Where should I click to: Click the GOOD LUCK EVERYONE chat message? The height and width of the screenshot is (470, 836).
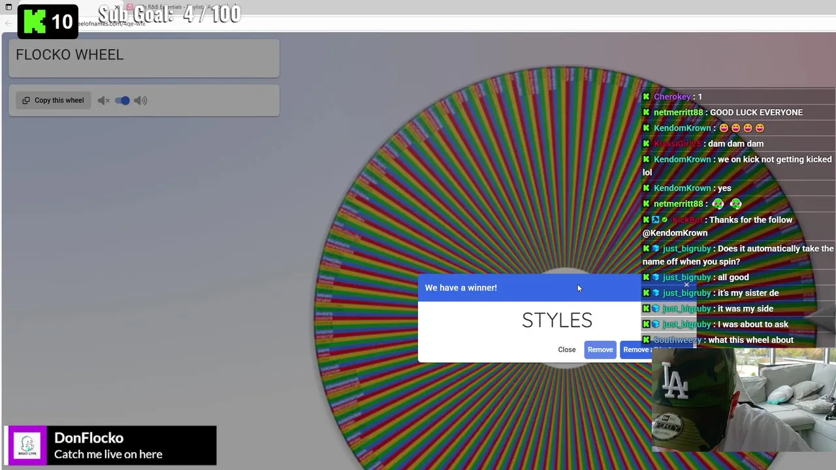tap(756, 112)
